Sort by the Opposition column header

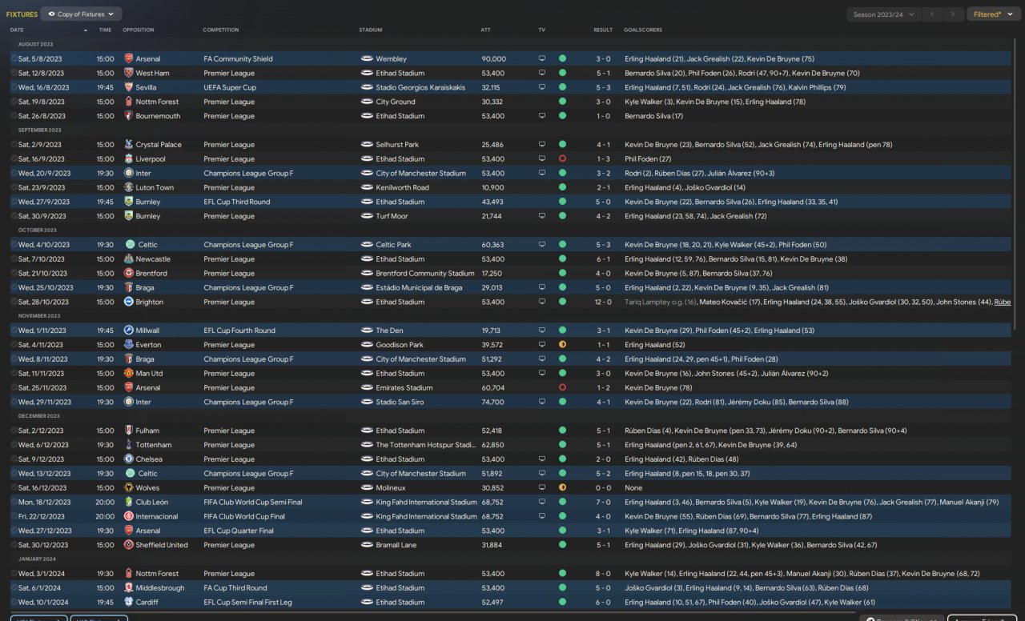[x=138, y=30]
